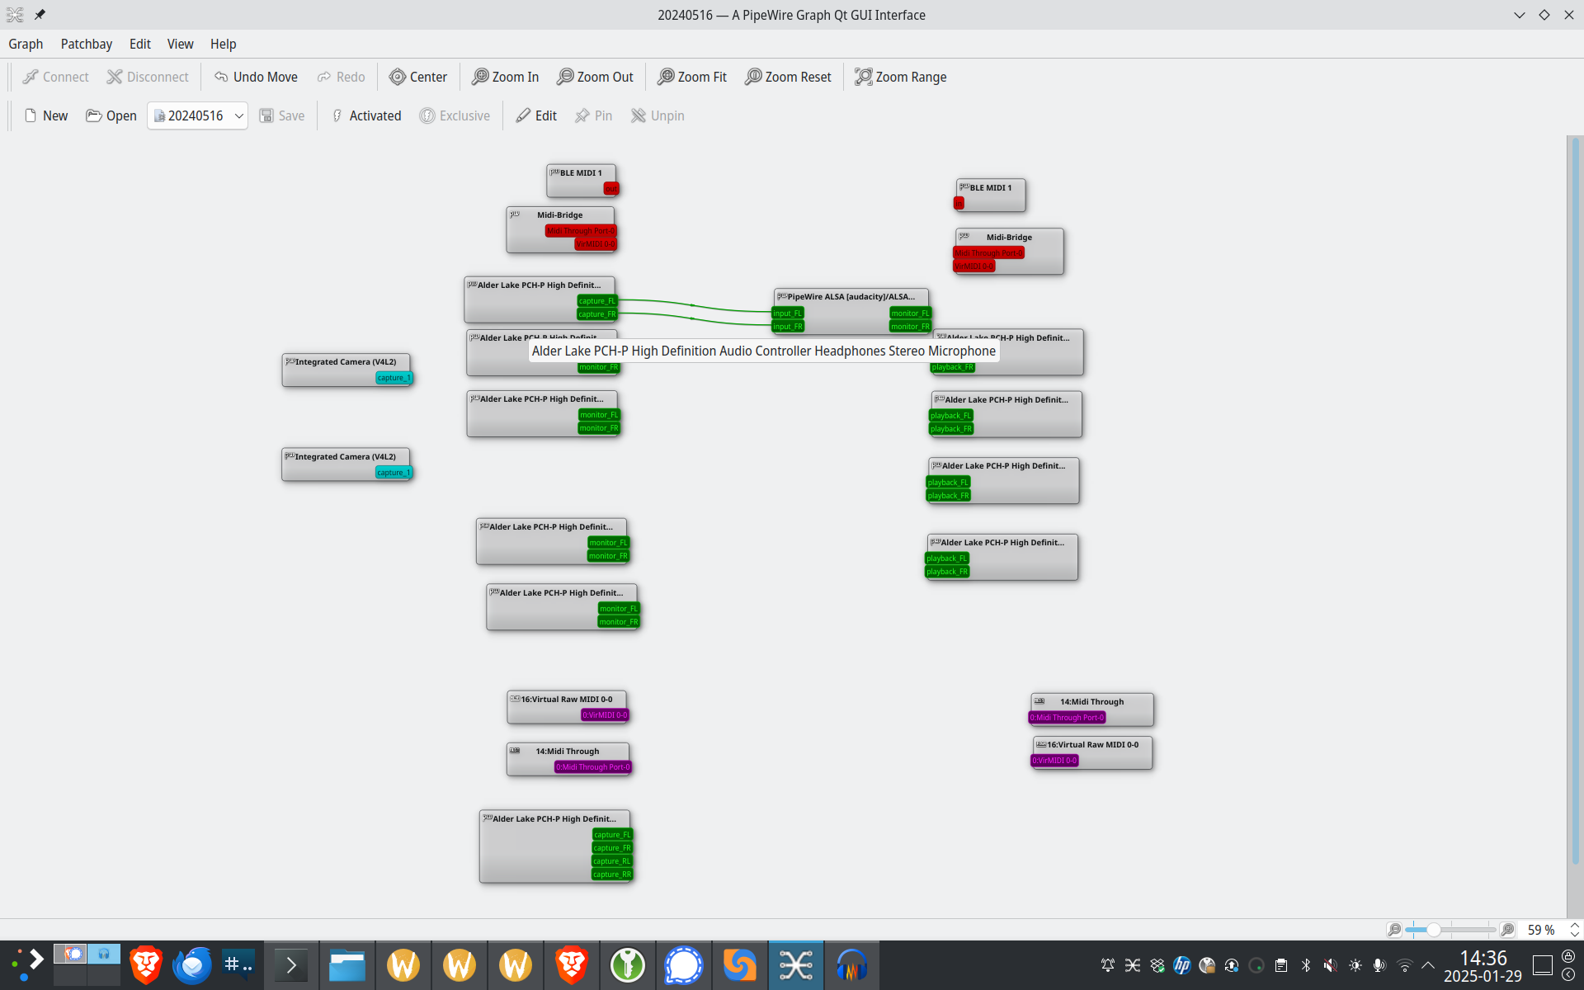
Task: Click the Center graph icon
Action: (x=398, y=77)
